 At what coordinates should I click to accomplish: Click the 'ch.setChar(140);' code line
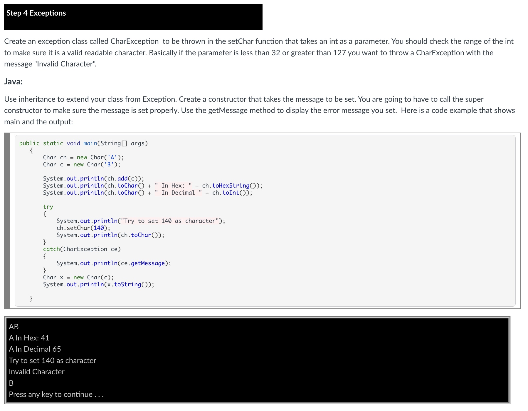tap(83, 228)
